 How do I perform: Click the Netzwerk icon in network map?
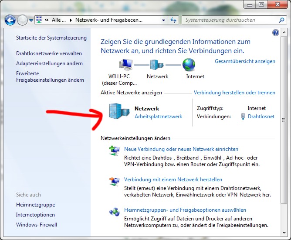[157, 66]
